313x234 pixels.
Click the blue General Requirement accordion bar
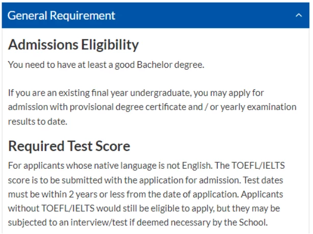click(x=155, y=15)
